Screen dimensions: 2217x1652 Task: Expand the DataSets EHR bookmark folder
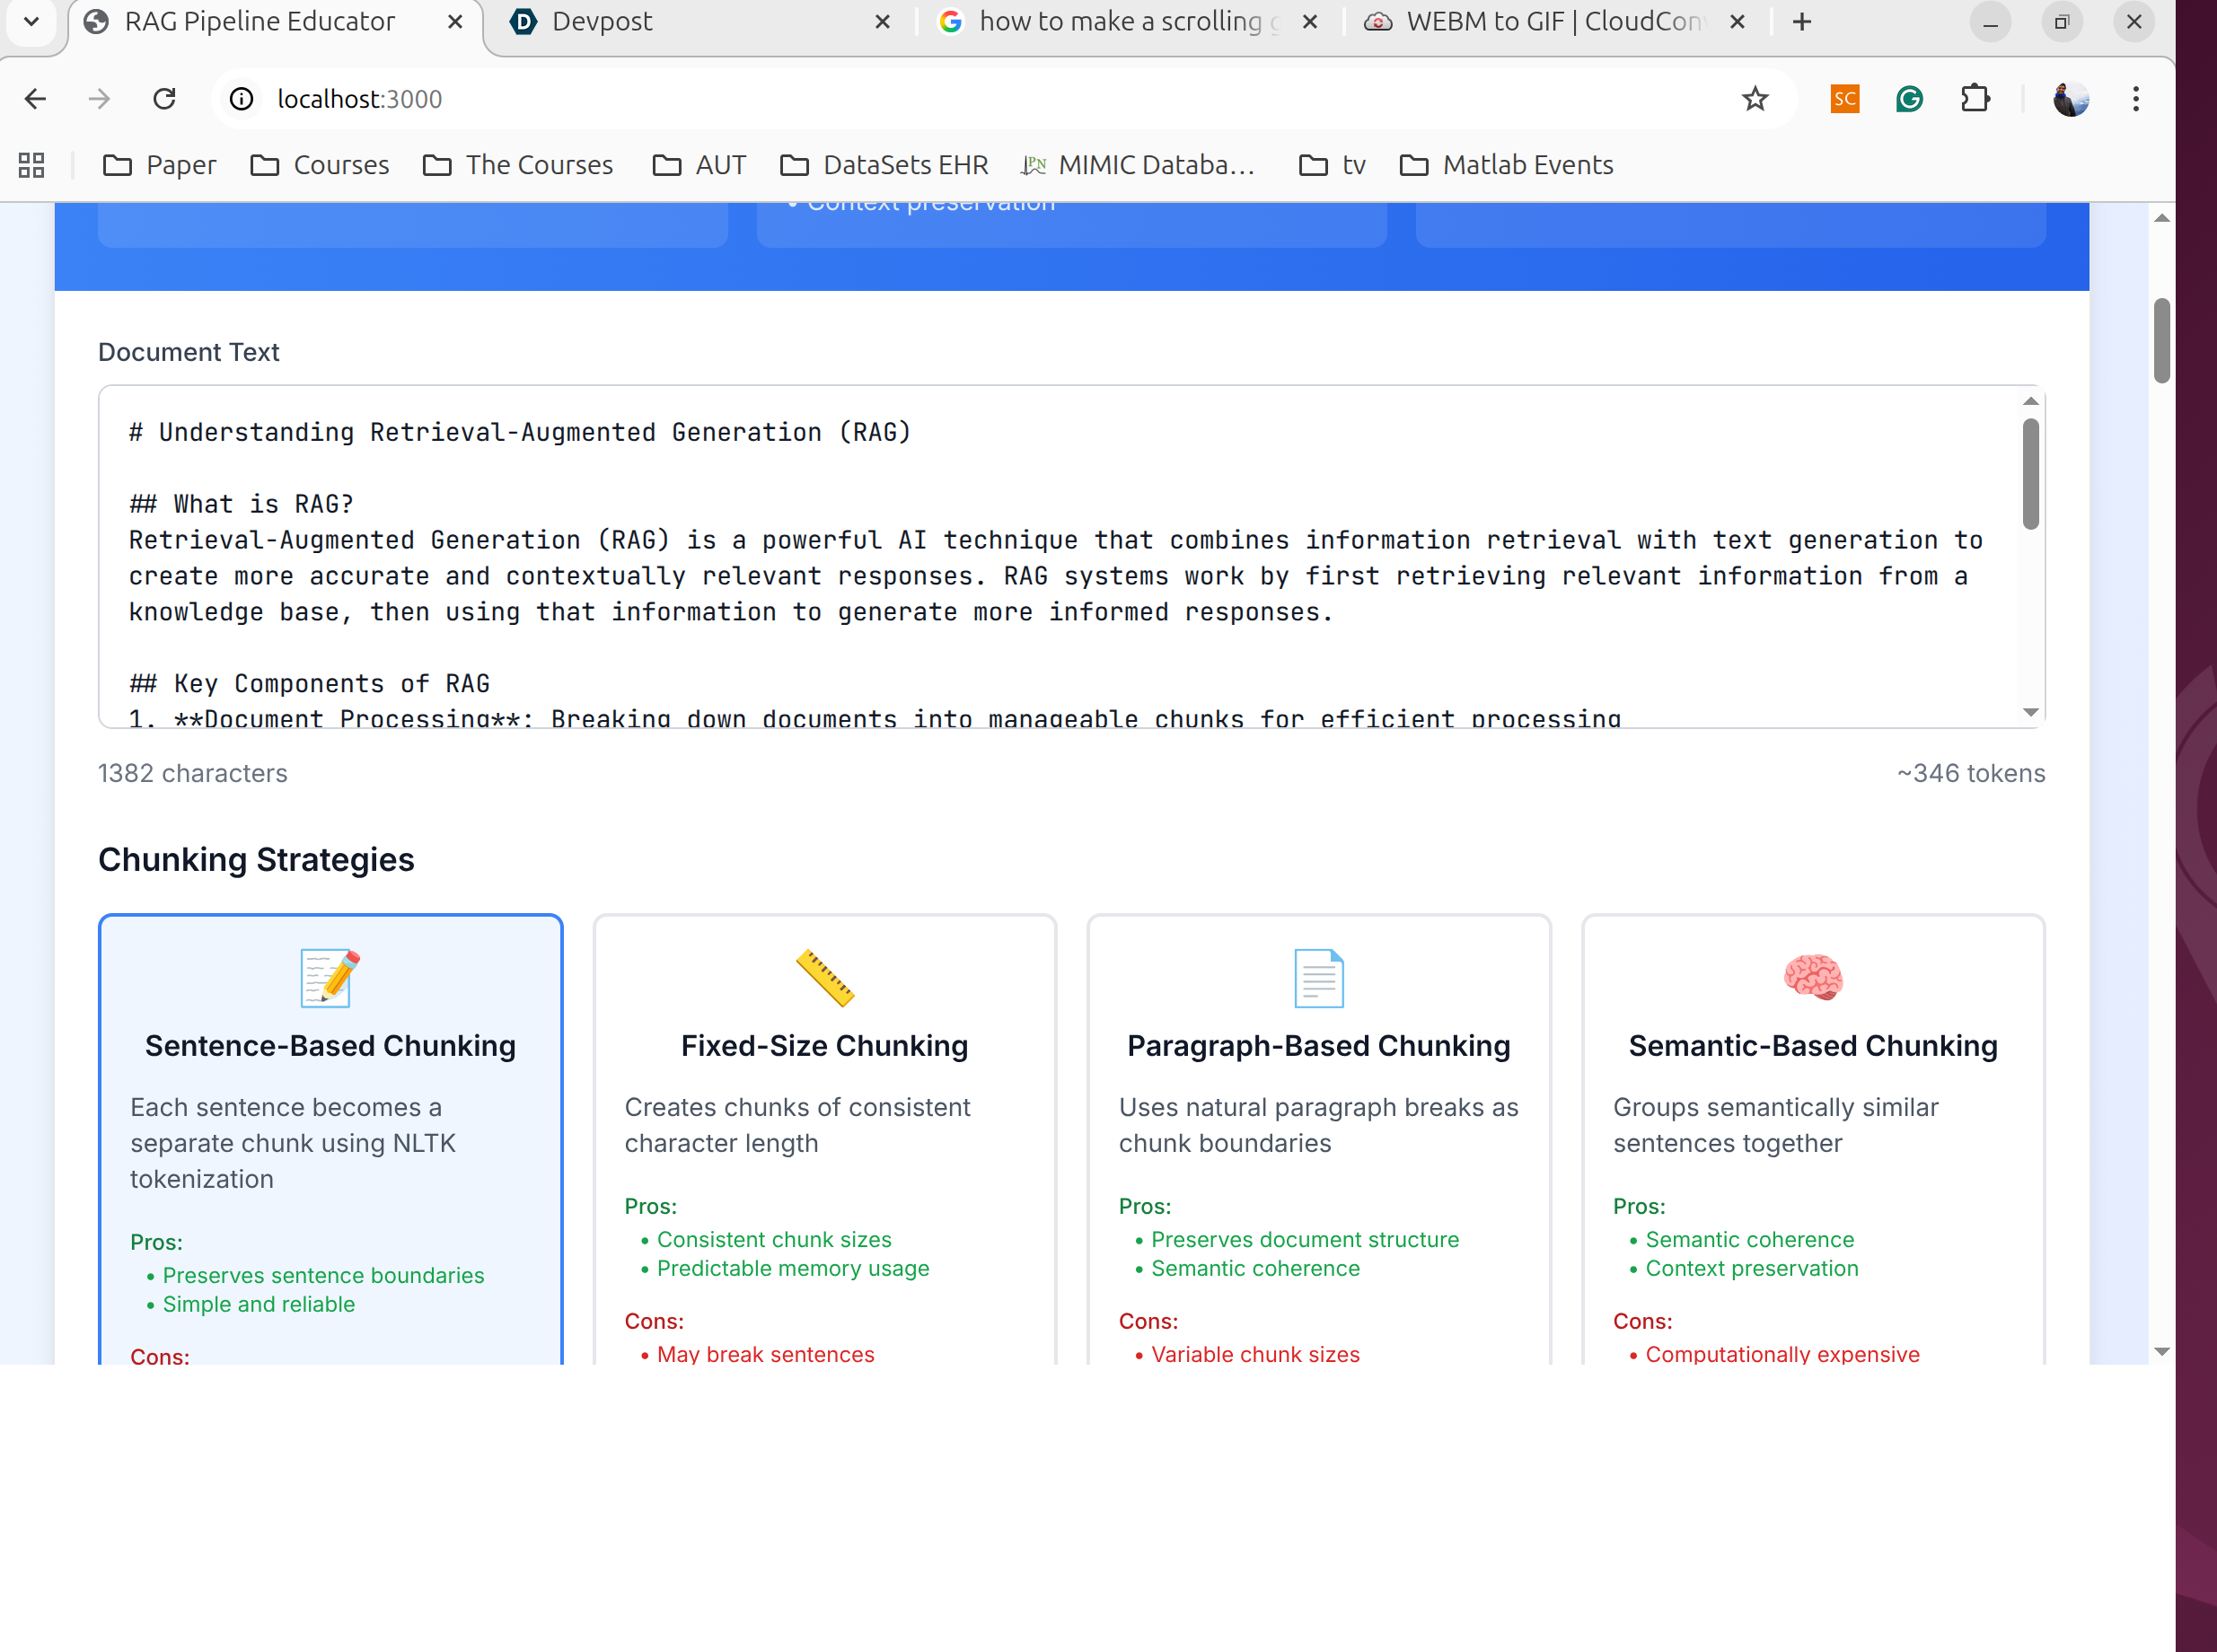click(884, 165)
